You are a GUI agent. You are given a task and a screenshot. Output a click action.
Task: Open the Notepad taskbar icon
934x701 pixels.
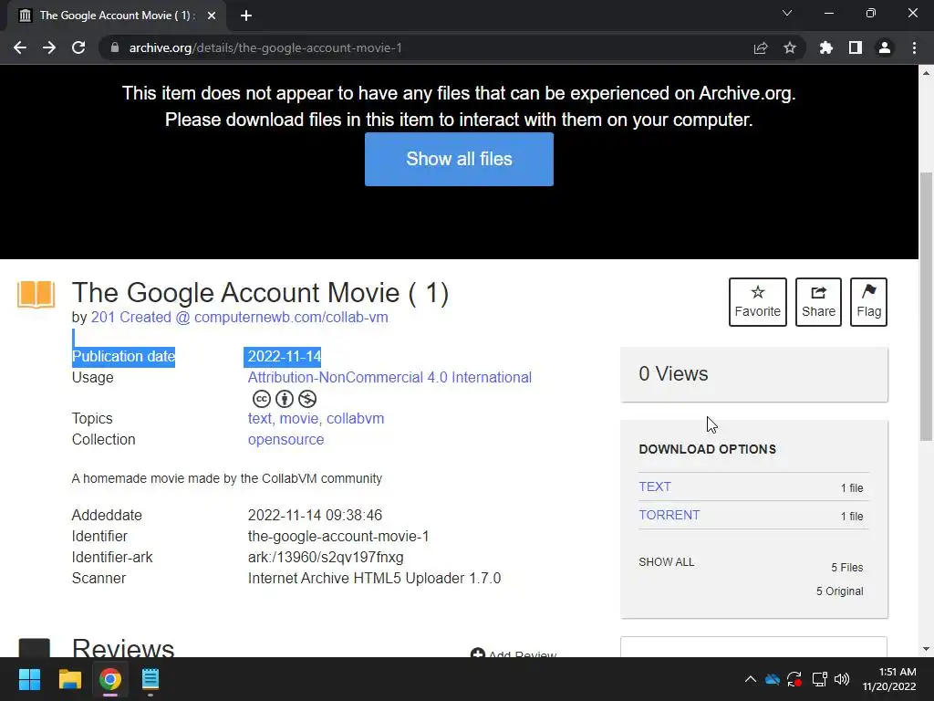click(150, 679)
